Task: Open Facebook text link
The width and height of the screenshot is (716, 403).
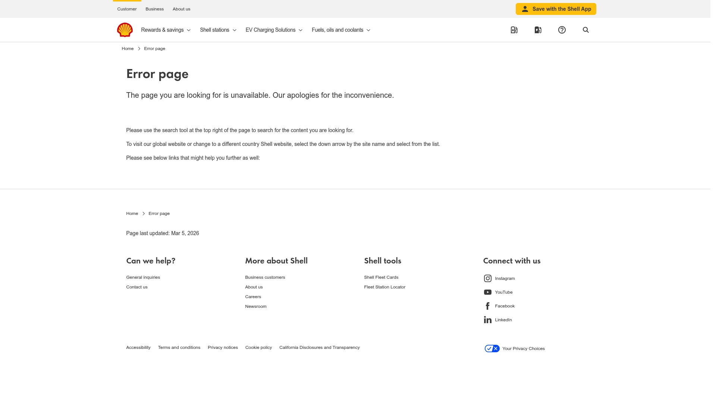Action: (x=505, y=306)
